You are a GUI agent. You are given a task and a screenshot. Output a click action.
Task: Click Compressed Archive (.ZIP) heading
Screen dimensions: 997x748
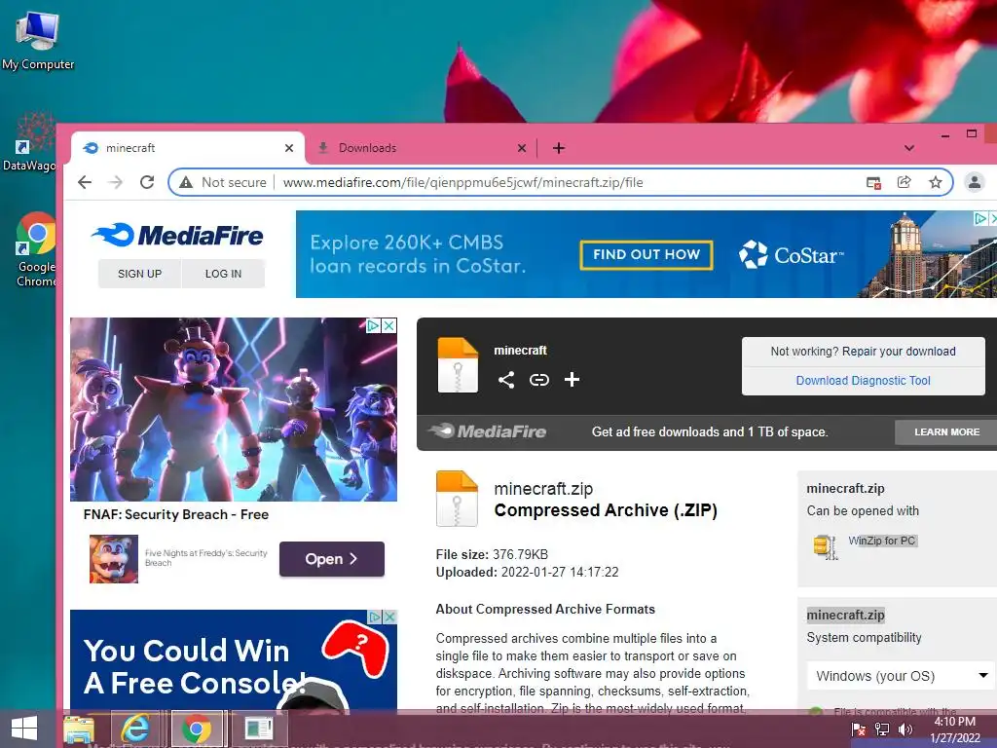tap(606, 510)
